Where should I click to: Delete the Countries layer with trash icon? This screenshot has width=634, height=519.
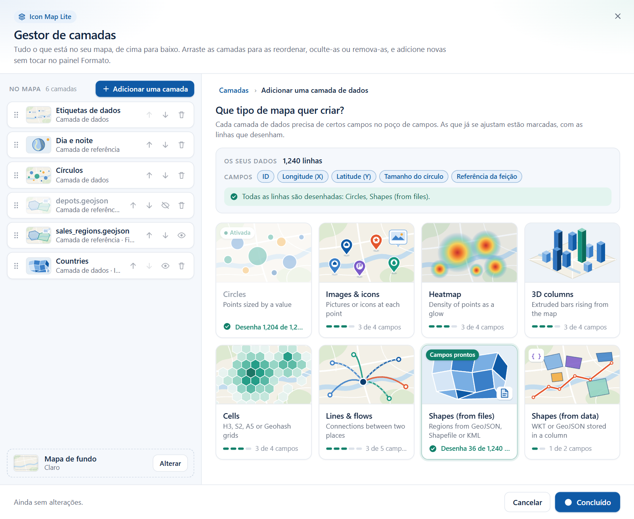(181, 266)
